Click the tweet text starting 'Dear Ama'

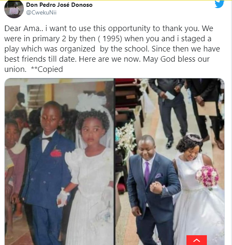(x=112, y=49)
